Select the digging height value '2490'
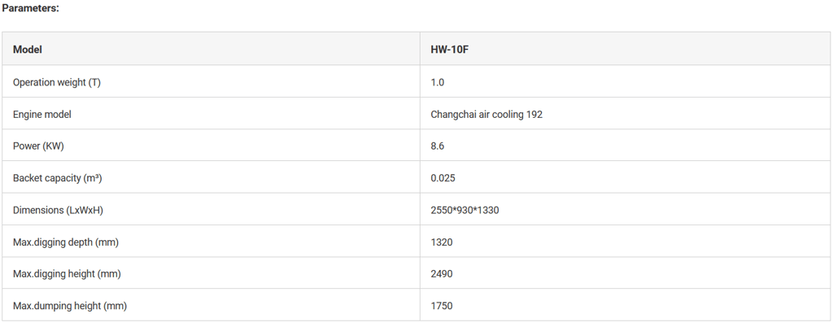The height and width of the screenshot is (327, 833). tap(442, 274)
